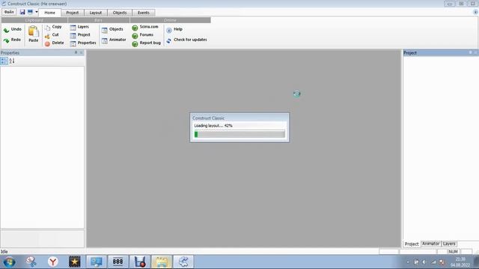Select the Layers tab at panel bottom
The image size is (479, 269).
click(x=449, y=244)
